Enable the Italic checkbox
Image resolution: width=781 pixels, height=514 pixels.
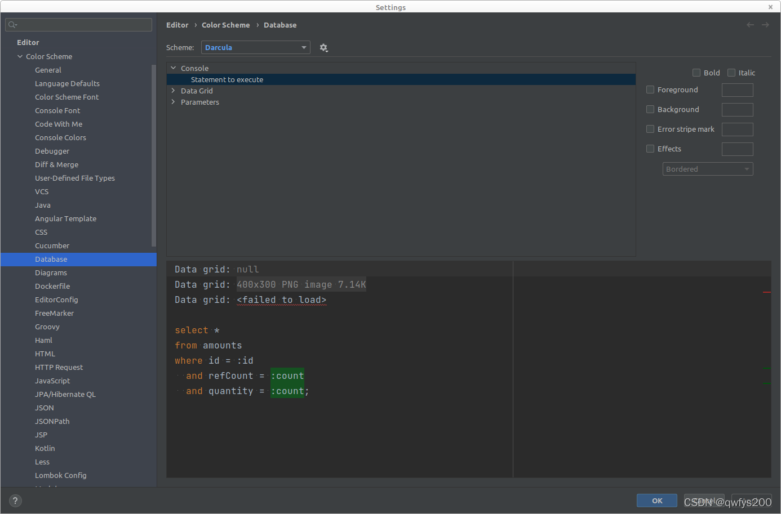(731, 73)
